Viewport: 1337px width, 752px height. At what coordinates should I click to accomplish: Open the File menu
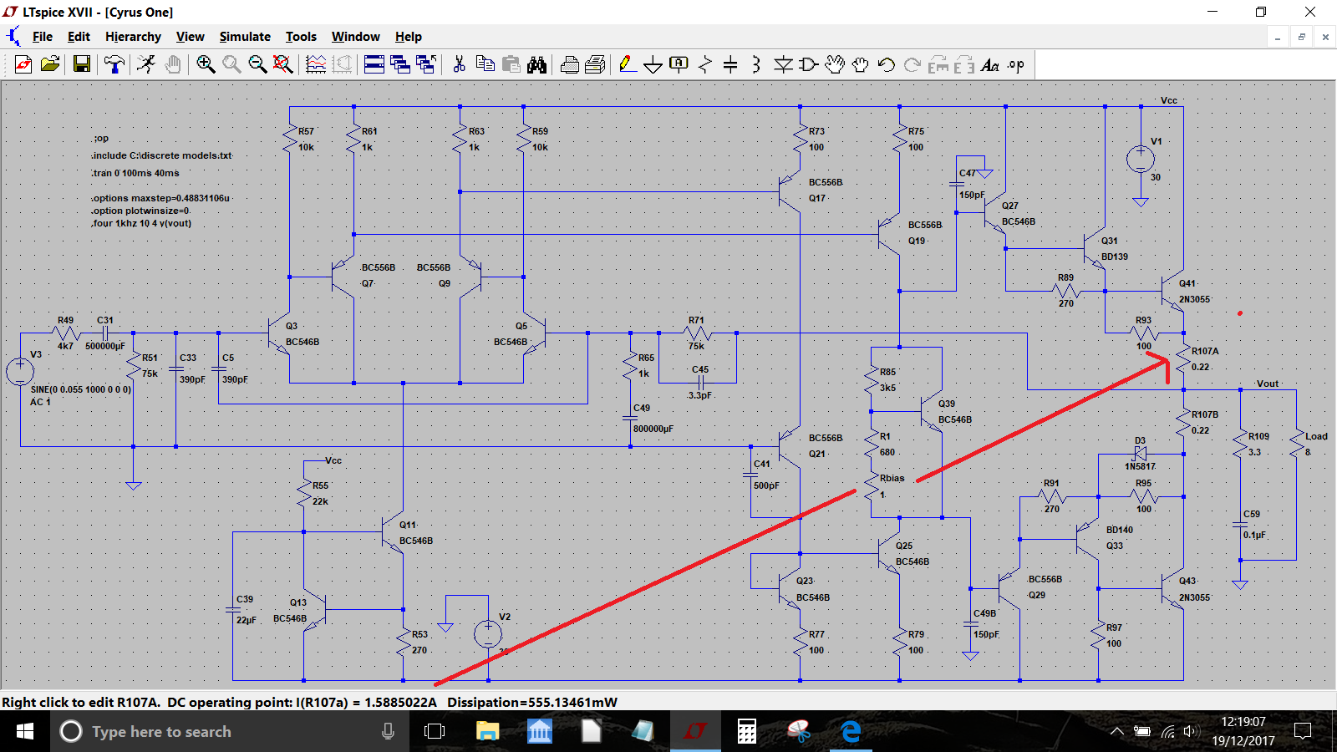tap(43, 37)
